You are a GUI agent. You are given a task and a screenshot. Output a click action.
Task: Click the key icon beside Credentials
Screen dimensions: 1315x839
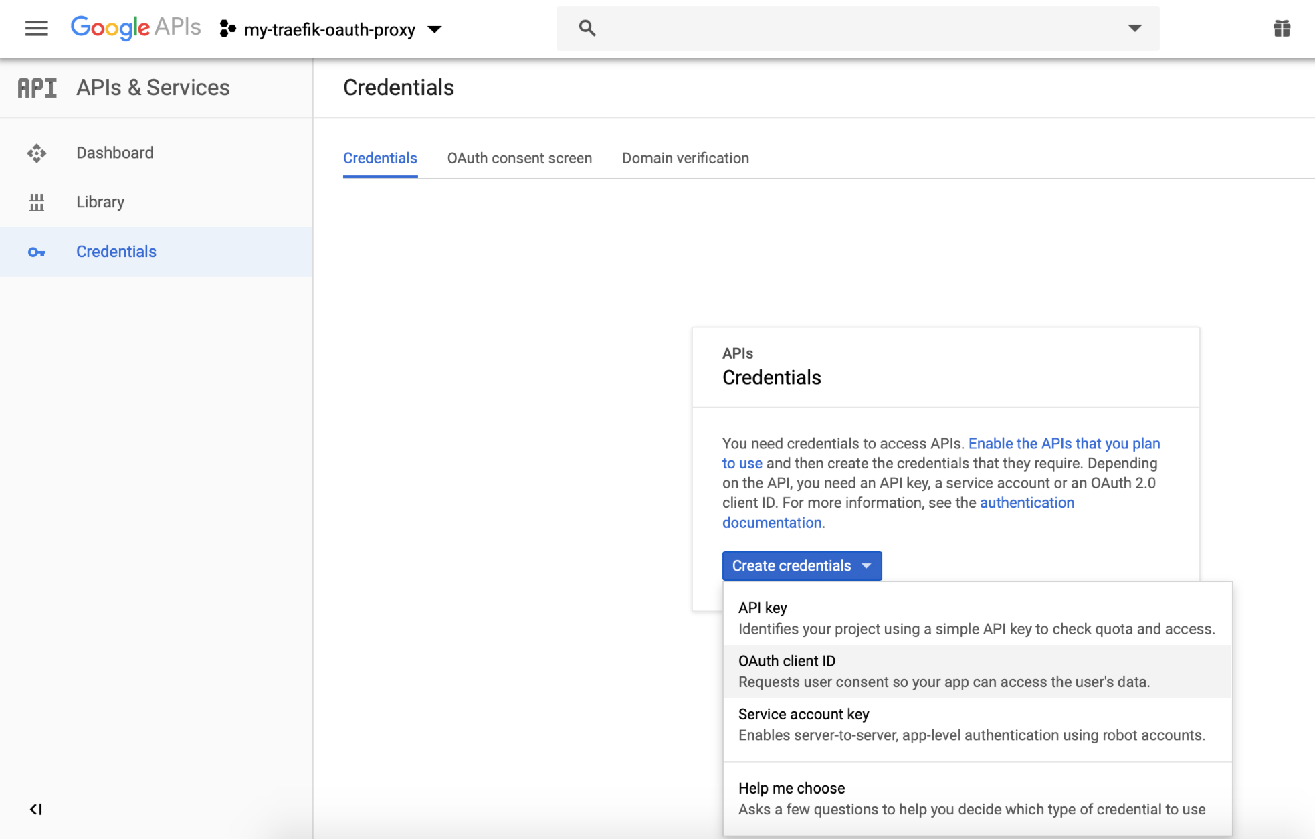click(37, 252)
